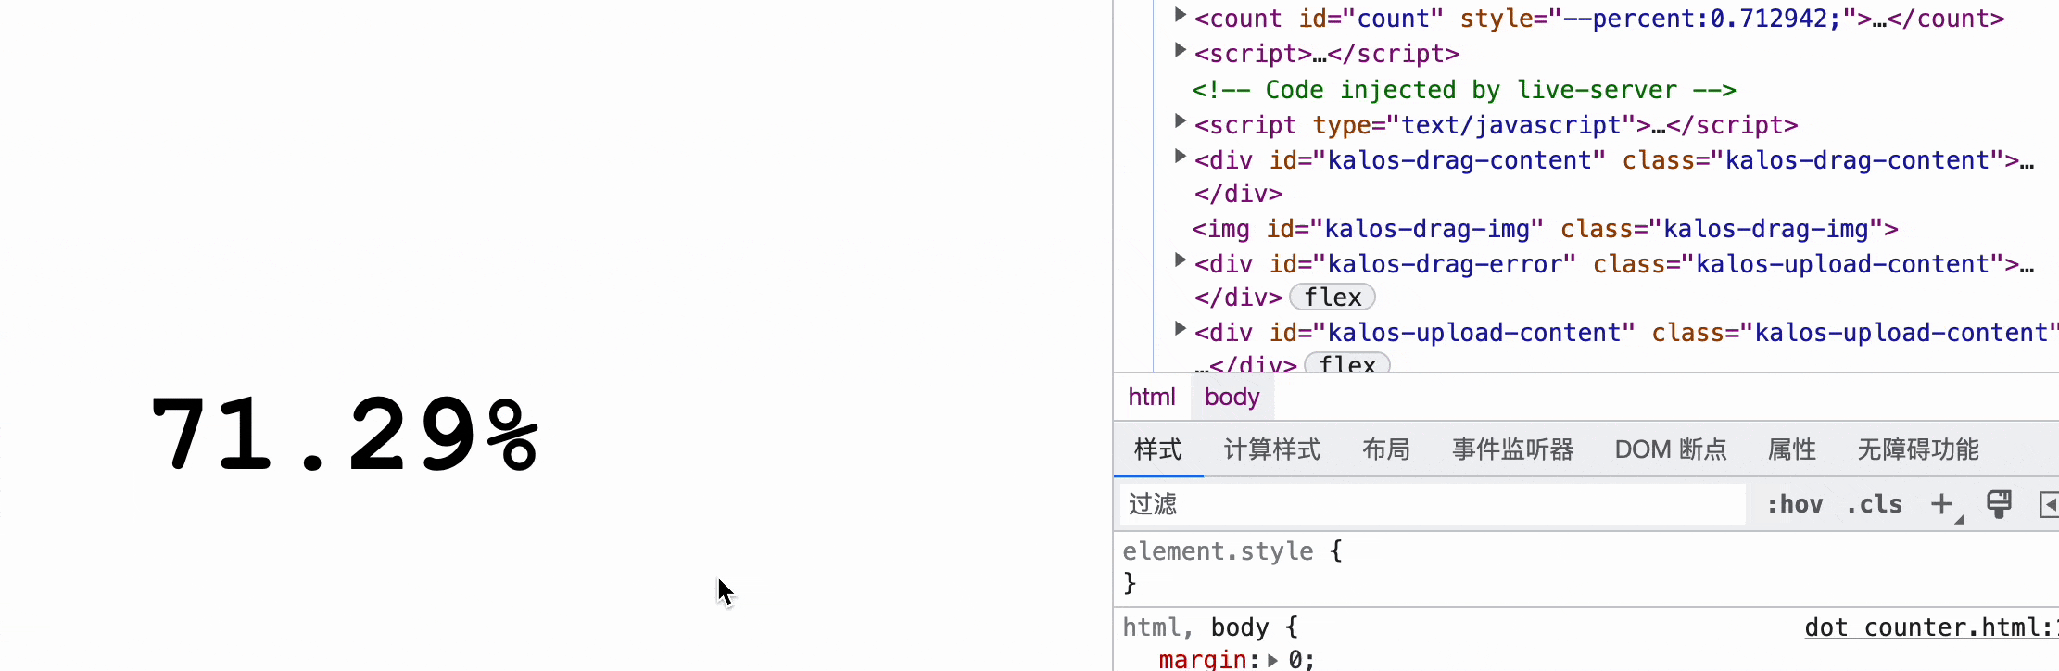Expand the margin shorthand property arrow
The image size is (2059, 671).
(x=1272, y=661)
